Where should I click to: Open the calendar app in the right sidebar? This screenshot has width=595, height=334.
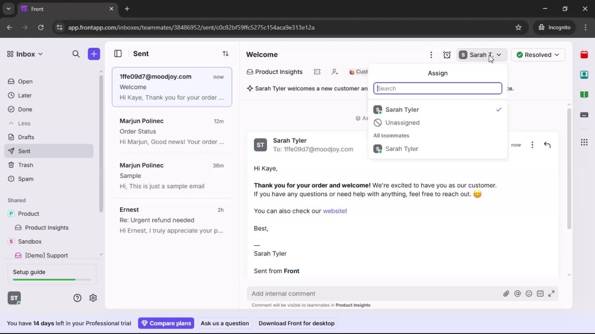[584, 54]
